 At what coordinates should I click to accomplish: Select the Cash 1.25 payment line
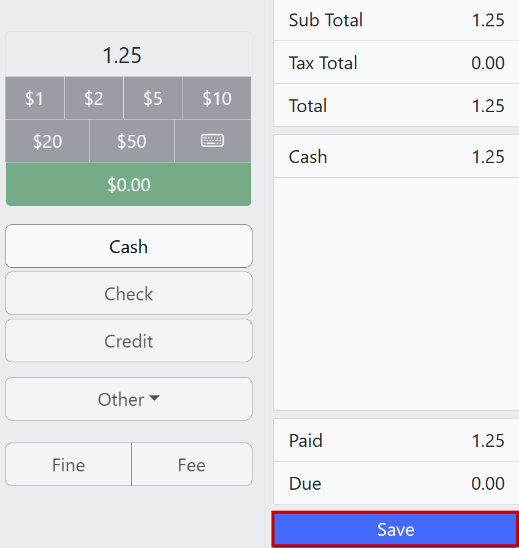coord(396,157)
